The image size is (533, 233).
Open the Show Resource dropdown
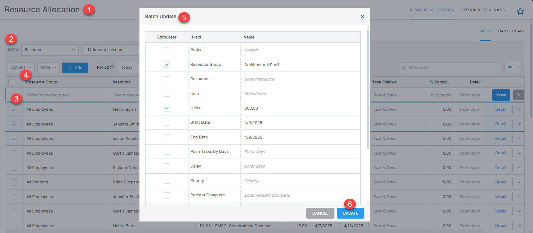[50, 50]
